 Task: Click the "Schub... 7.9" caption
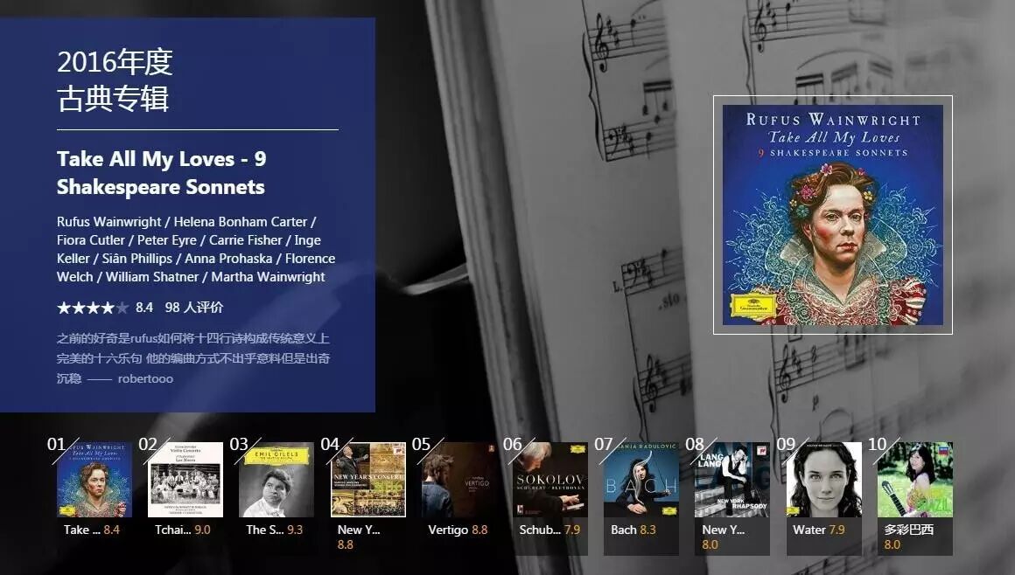pyautogui.click(x=549, y=530)
